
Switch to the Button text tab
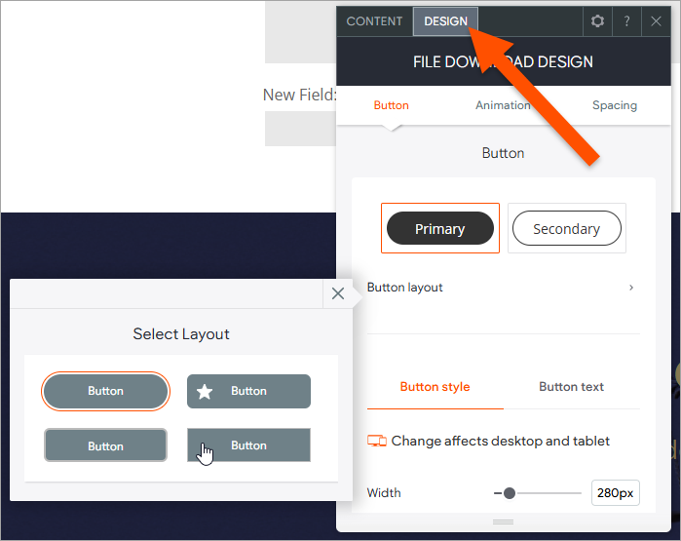pyautogui.click(x=571, y=387)
